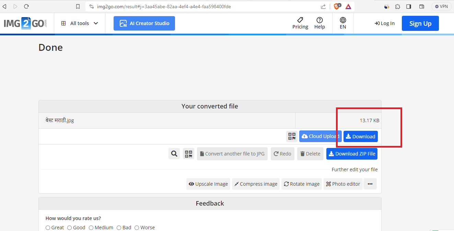
Task: Open the browser extensions puzzle icon
Action: click(397, 7)
